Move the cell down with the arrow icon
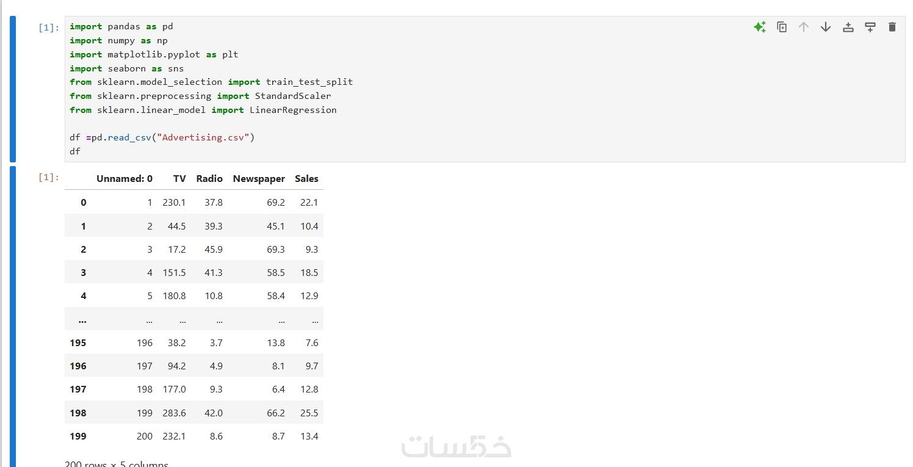Image resolution: width=913 pixels, height=467 pixels. (x=826, y=27)
